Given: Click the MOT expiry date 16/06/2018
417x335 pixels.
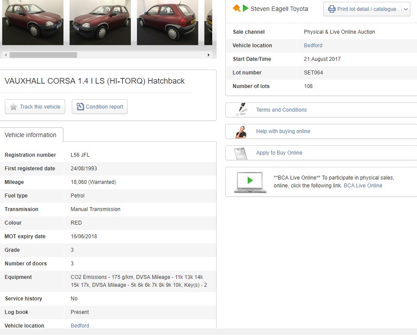Looking at the screenshot, I should 84,236.
